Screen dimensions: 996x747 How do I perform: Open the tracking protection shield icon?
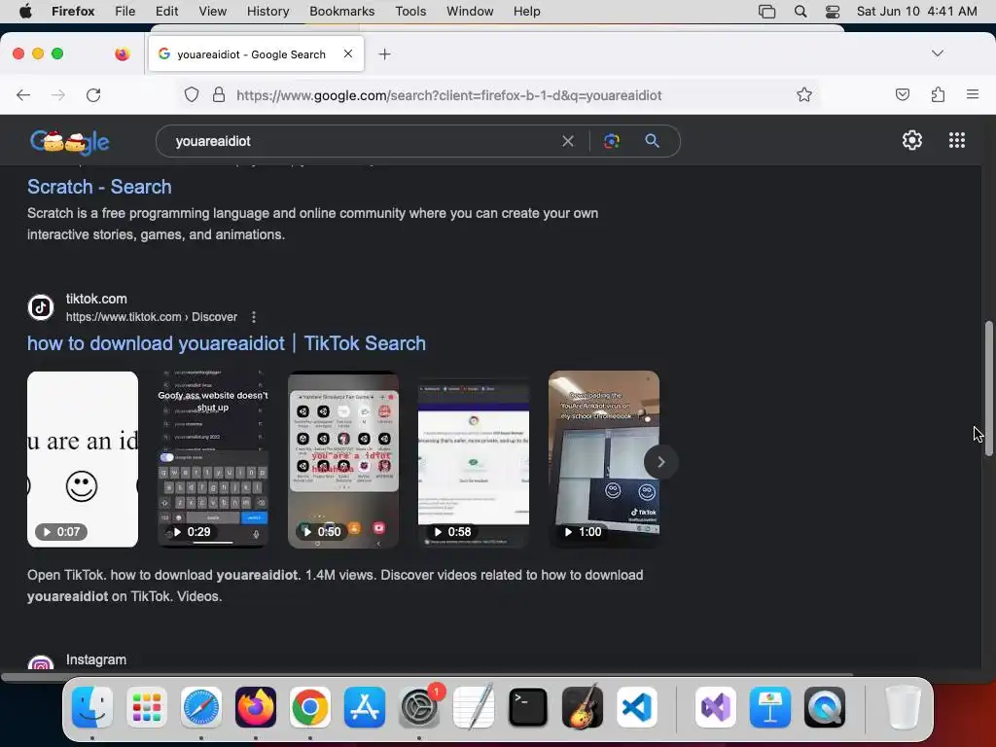point(192,95)
